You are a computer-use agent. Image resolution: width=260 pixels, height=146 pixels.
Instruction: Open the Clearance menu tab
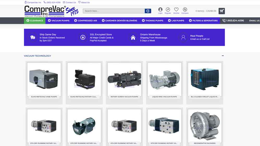pos(35,21)
